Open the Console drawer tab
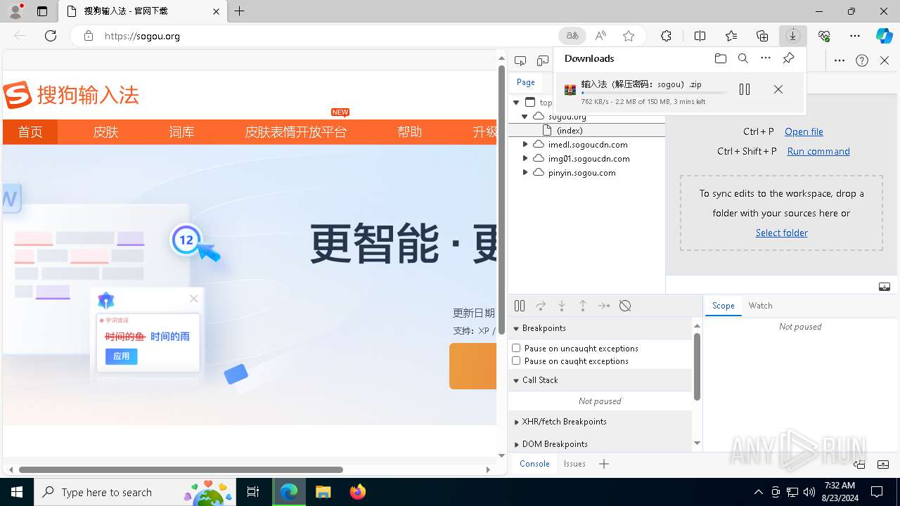The image size is (900, 506). [x=534, y=464]
